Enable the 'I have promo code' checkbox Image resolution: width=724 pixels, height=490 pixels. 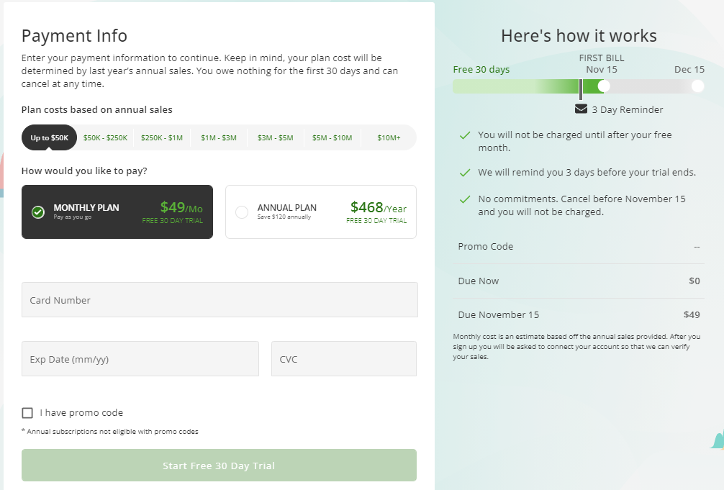pos(27,412)
